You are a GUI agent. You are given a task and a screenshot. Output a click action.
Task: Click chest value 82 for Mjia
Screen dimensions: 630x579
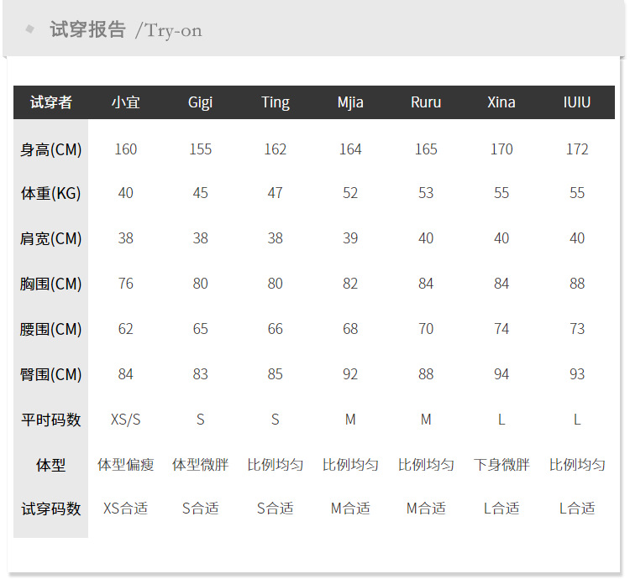tap(350, 284)
